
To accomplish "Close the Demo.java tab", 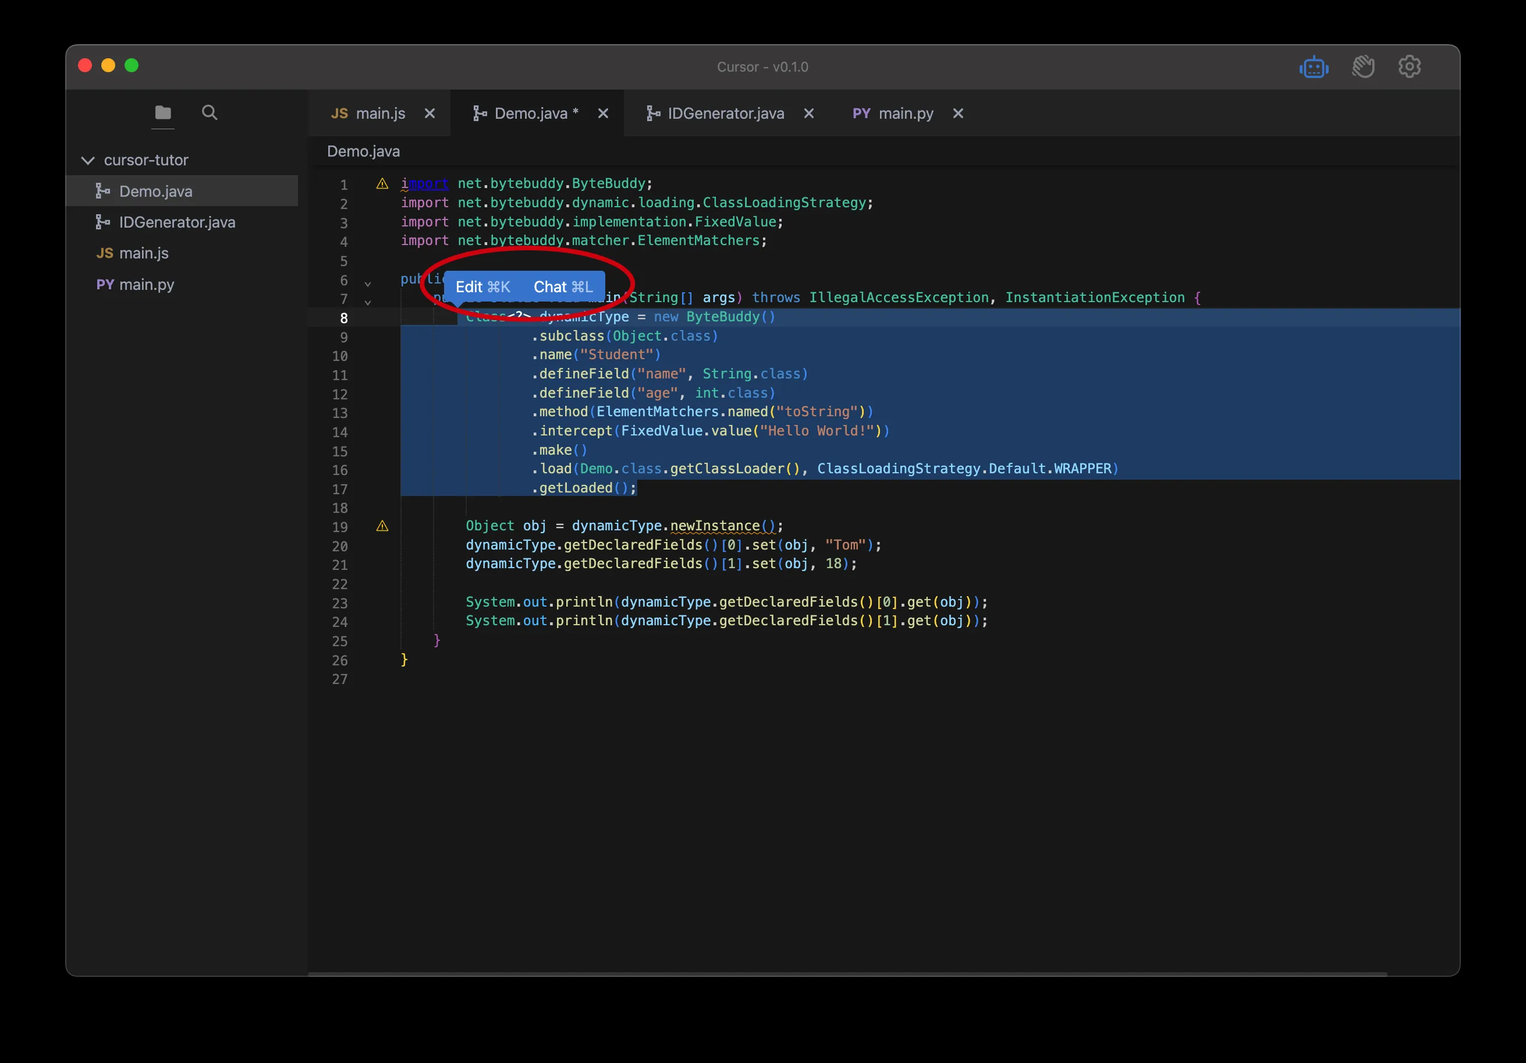I will pos(603,114).
